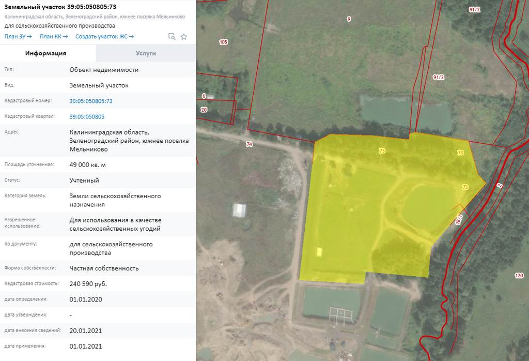Screen dimensions: 529x361
Task: Switch to the Услуги tab
Action: (x=146, y=53)
